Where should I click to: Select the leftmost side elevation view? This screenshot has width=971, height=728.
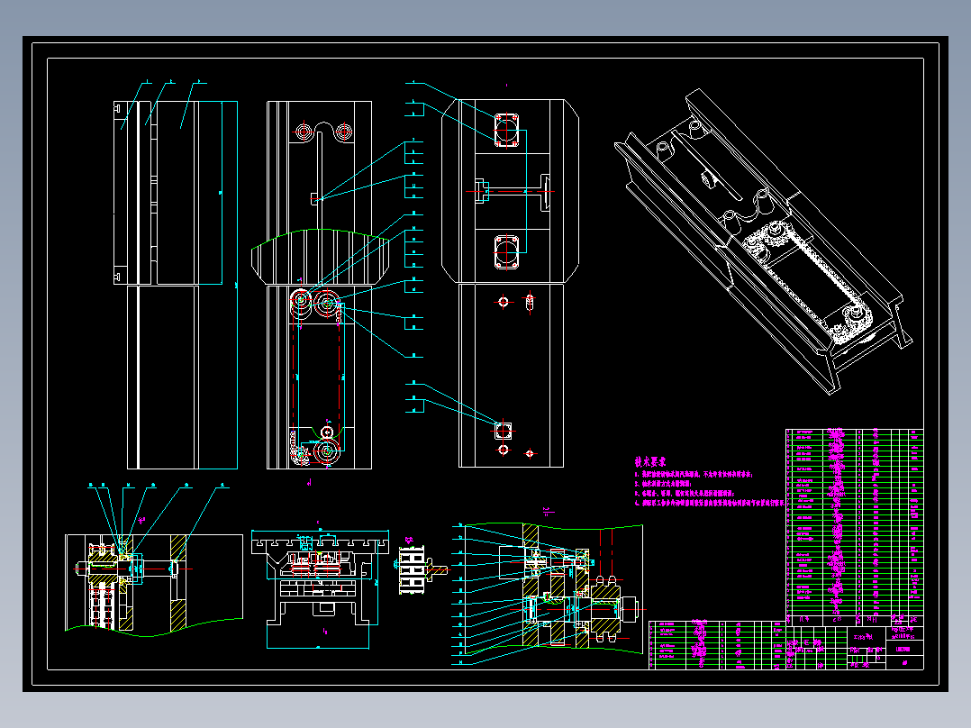tap(176, 285)
